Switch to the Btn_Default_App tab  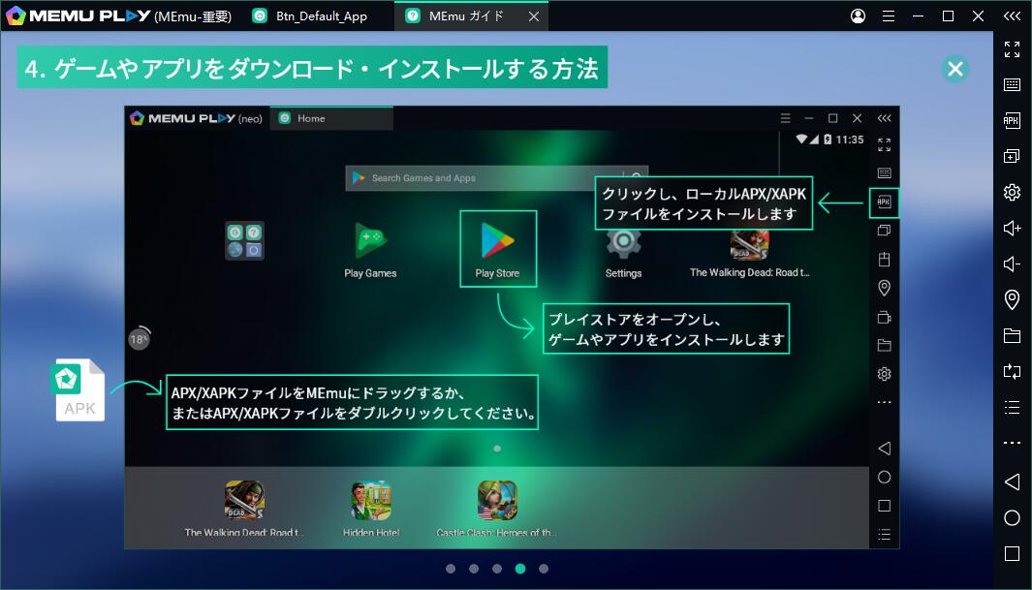(x=310, y=16)
